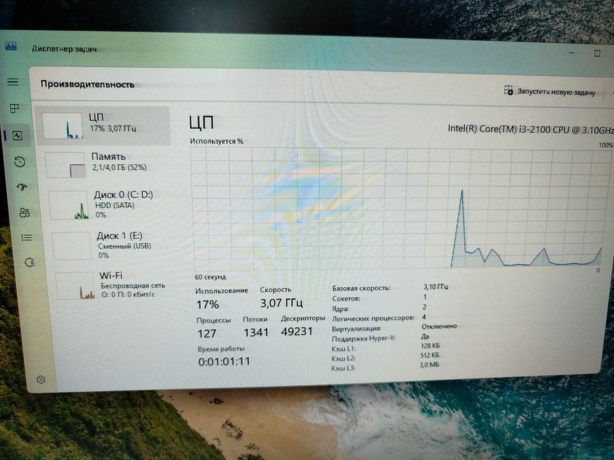Click the 'Используется %' graph label

tap(217, 141)
